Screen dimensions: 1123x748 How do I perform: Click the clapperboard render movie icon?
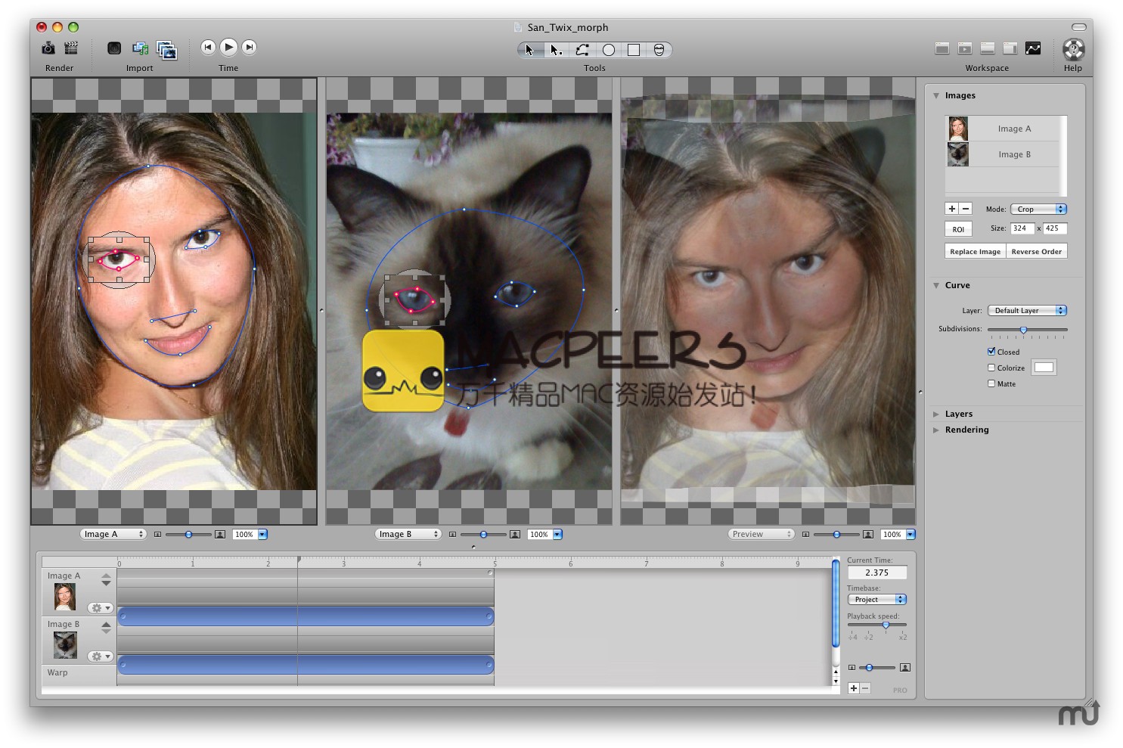(71, 48)
